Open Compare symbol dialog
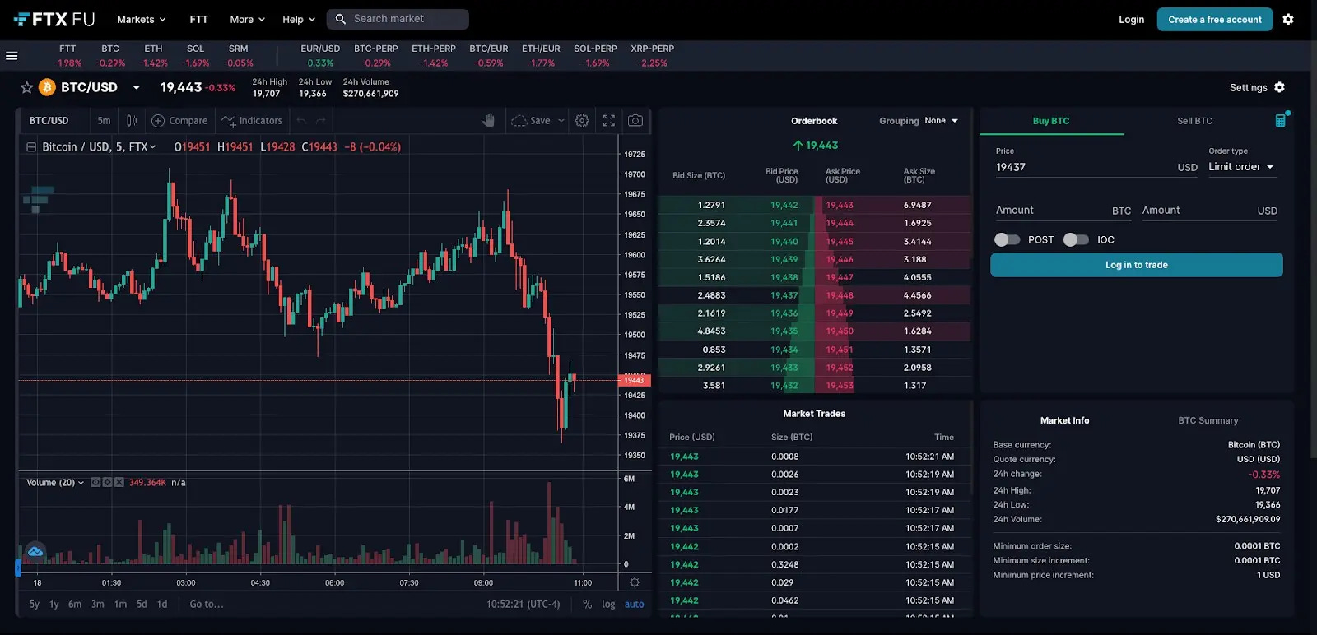The width and height of the screenshot is (1317, 635). (179, 120)
